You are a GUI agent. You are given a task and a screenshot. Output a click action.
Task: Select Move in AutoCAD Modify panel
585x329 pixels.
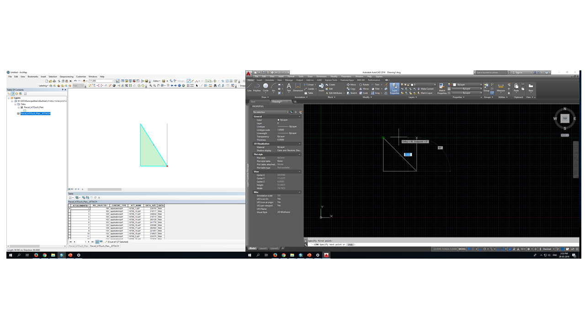click(351, 85)
